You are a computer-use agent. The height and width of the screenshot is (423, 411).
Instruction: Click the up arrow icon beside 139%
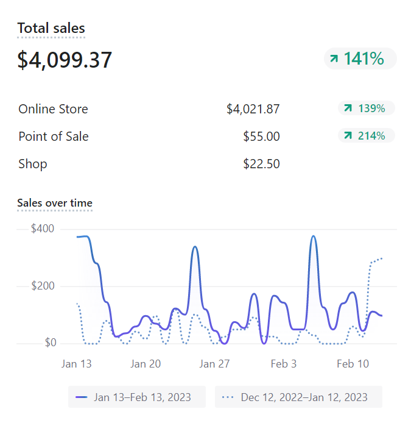348,108
